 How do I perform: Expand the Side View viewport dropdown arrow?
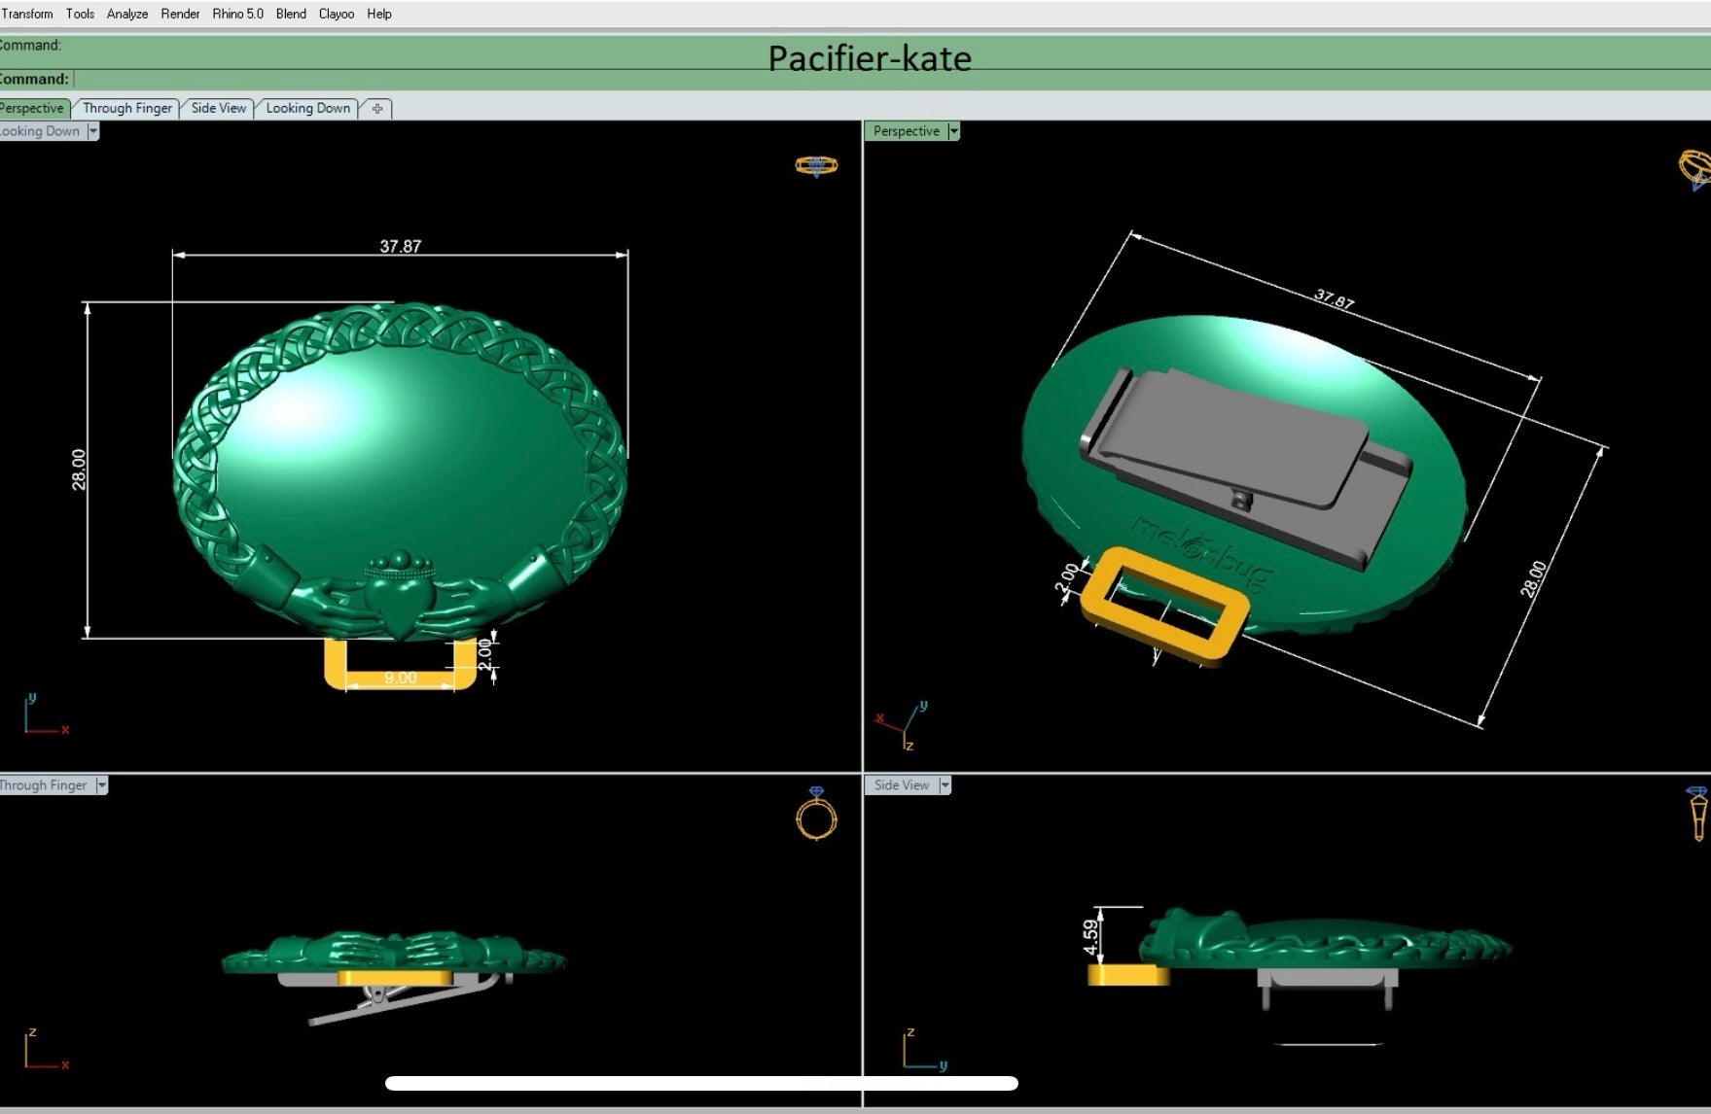[945, 785]
